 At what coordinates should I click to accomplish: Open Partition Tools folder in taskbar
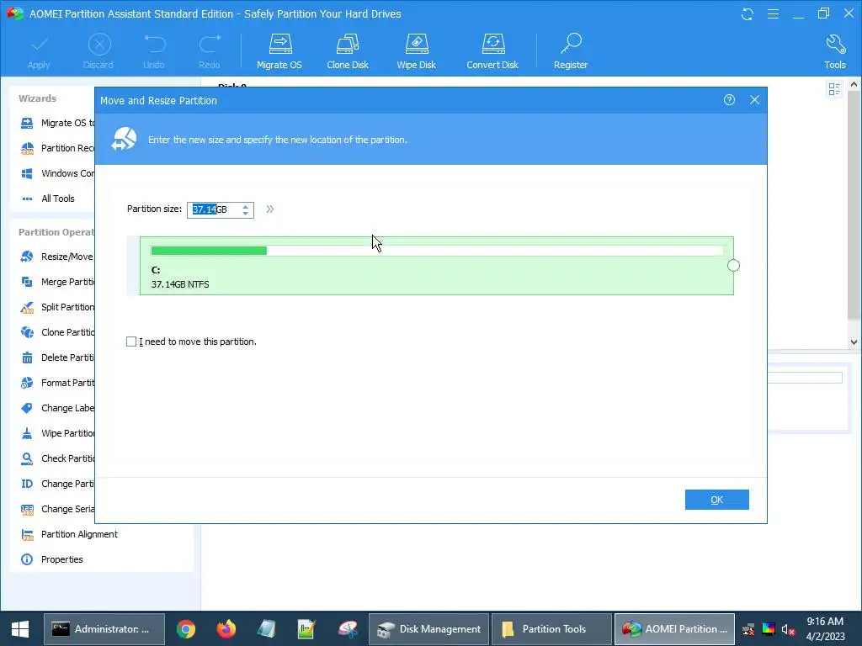[551, 629]
